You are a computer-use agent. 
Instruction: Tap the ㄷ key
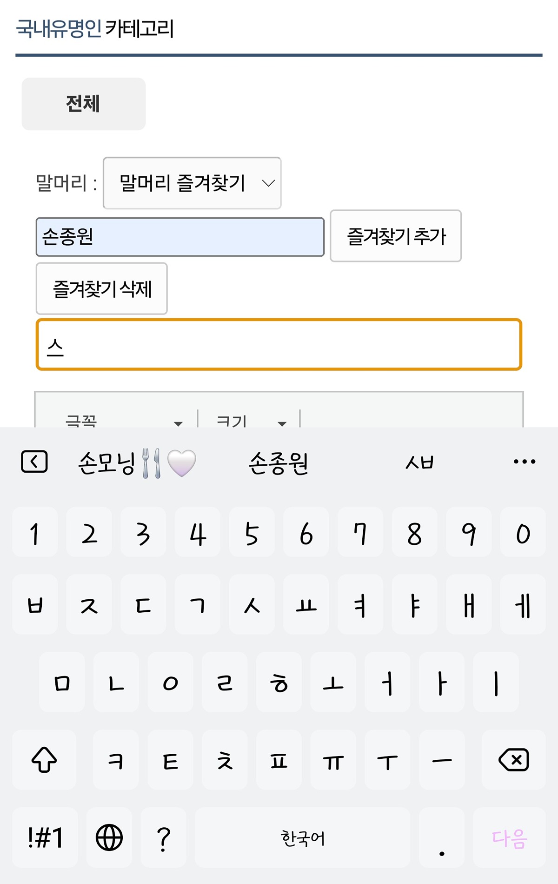click(143, 604)
